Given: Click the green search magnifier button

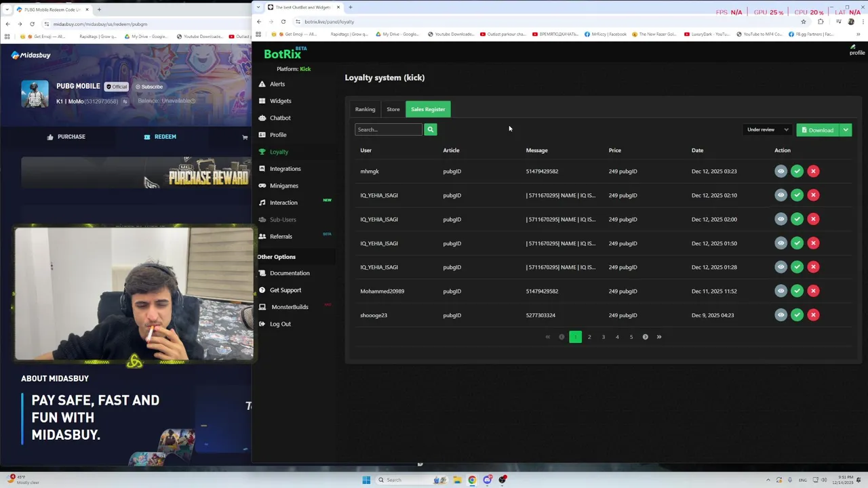Looking at the screenshot, I should pyautogui.click(x=430, y=129).
